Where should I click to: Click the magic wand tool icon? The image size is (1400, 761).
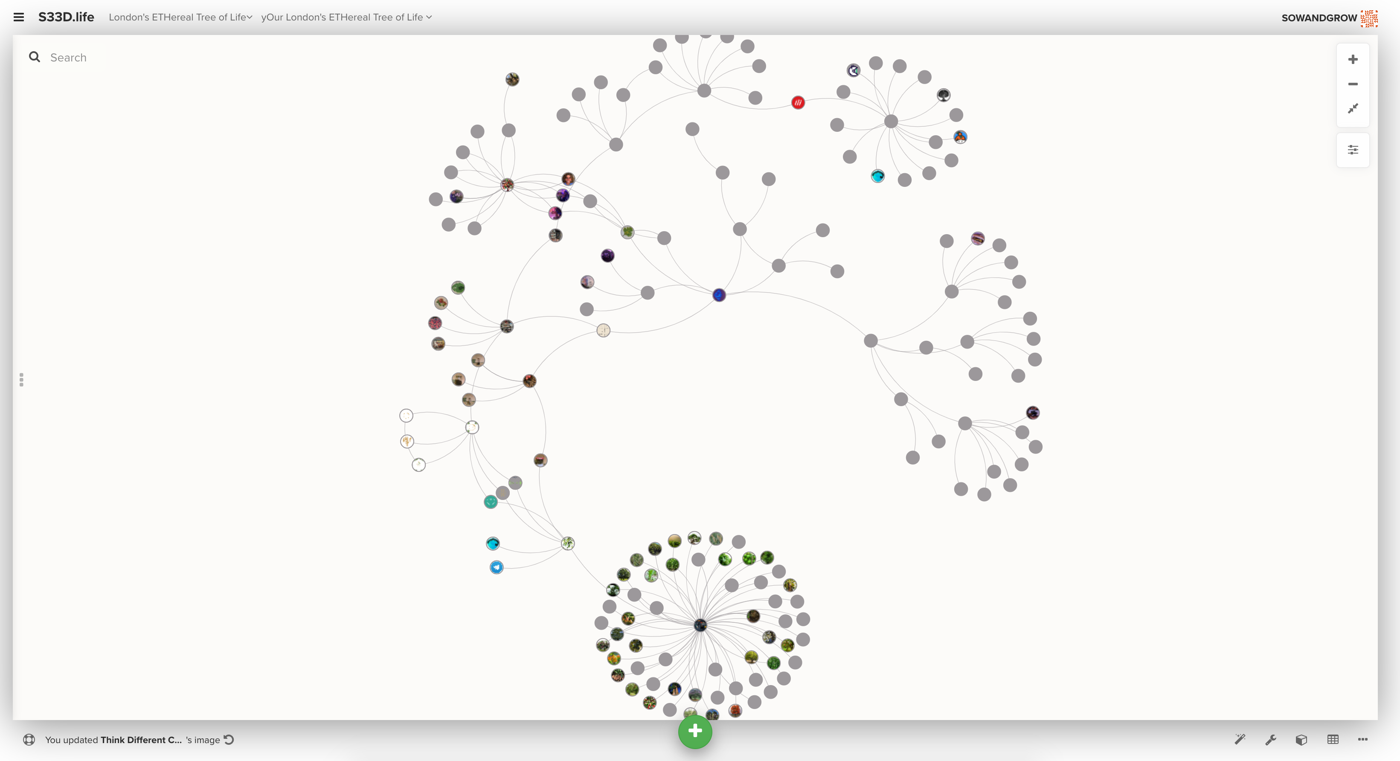[1240, 739]
